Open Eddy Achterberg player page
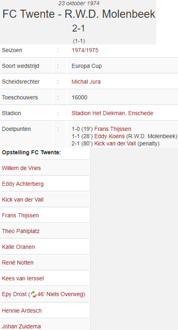Image resolution: width=178 pixels, height=330 pixels. [23, 184]
